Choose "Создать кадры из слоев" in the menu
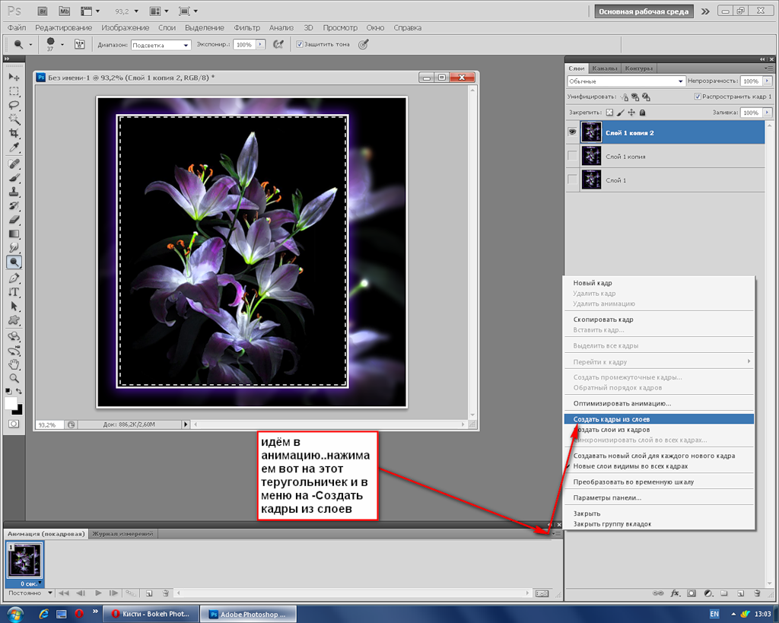The image size is (779, 623). coord(612,418)
